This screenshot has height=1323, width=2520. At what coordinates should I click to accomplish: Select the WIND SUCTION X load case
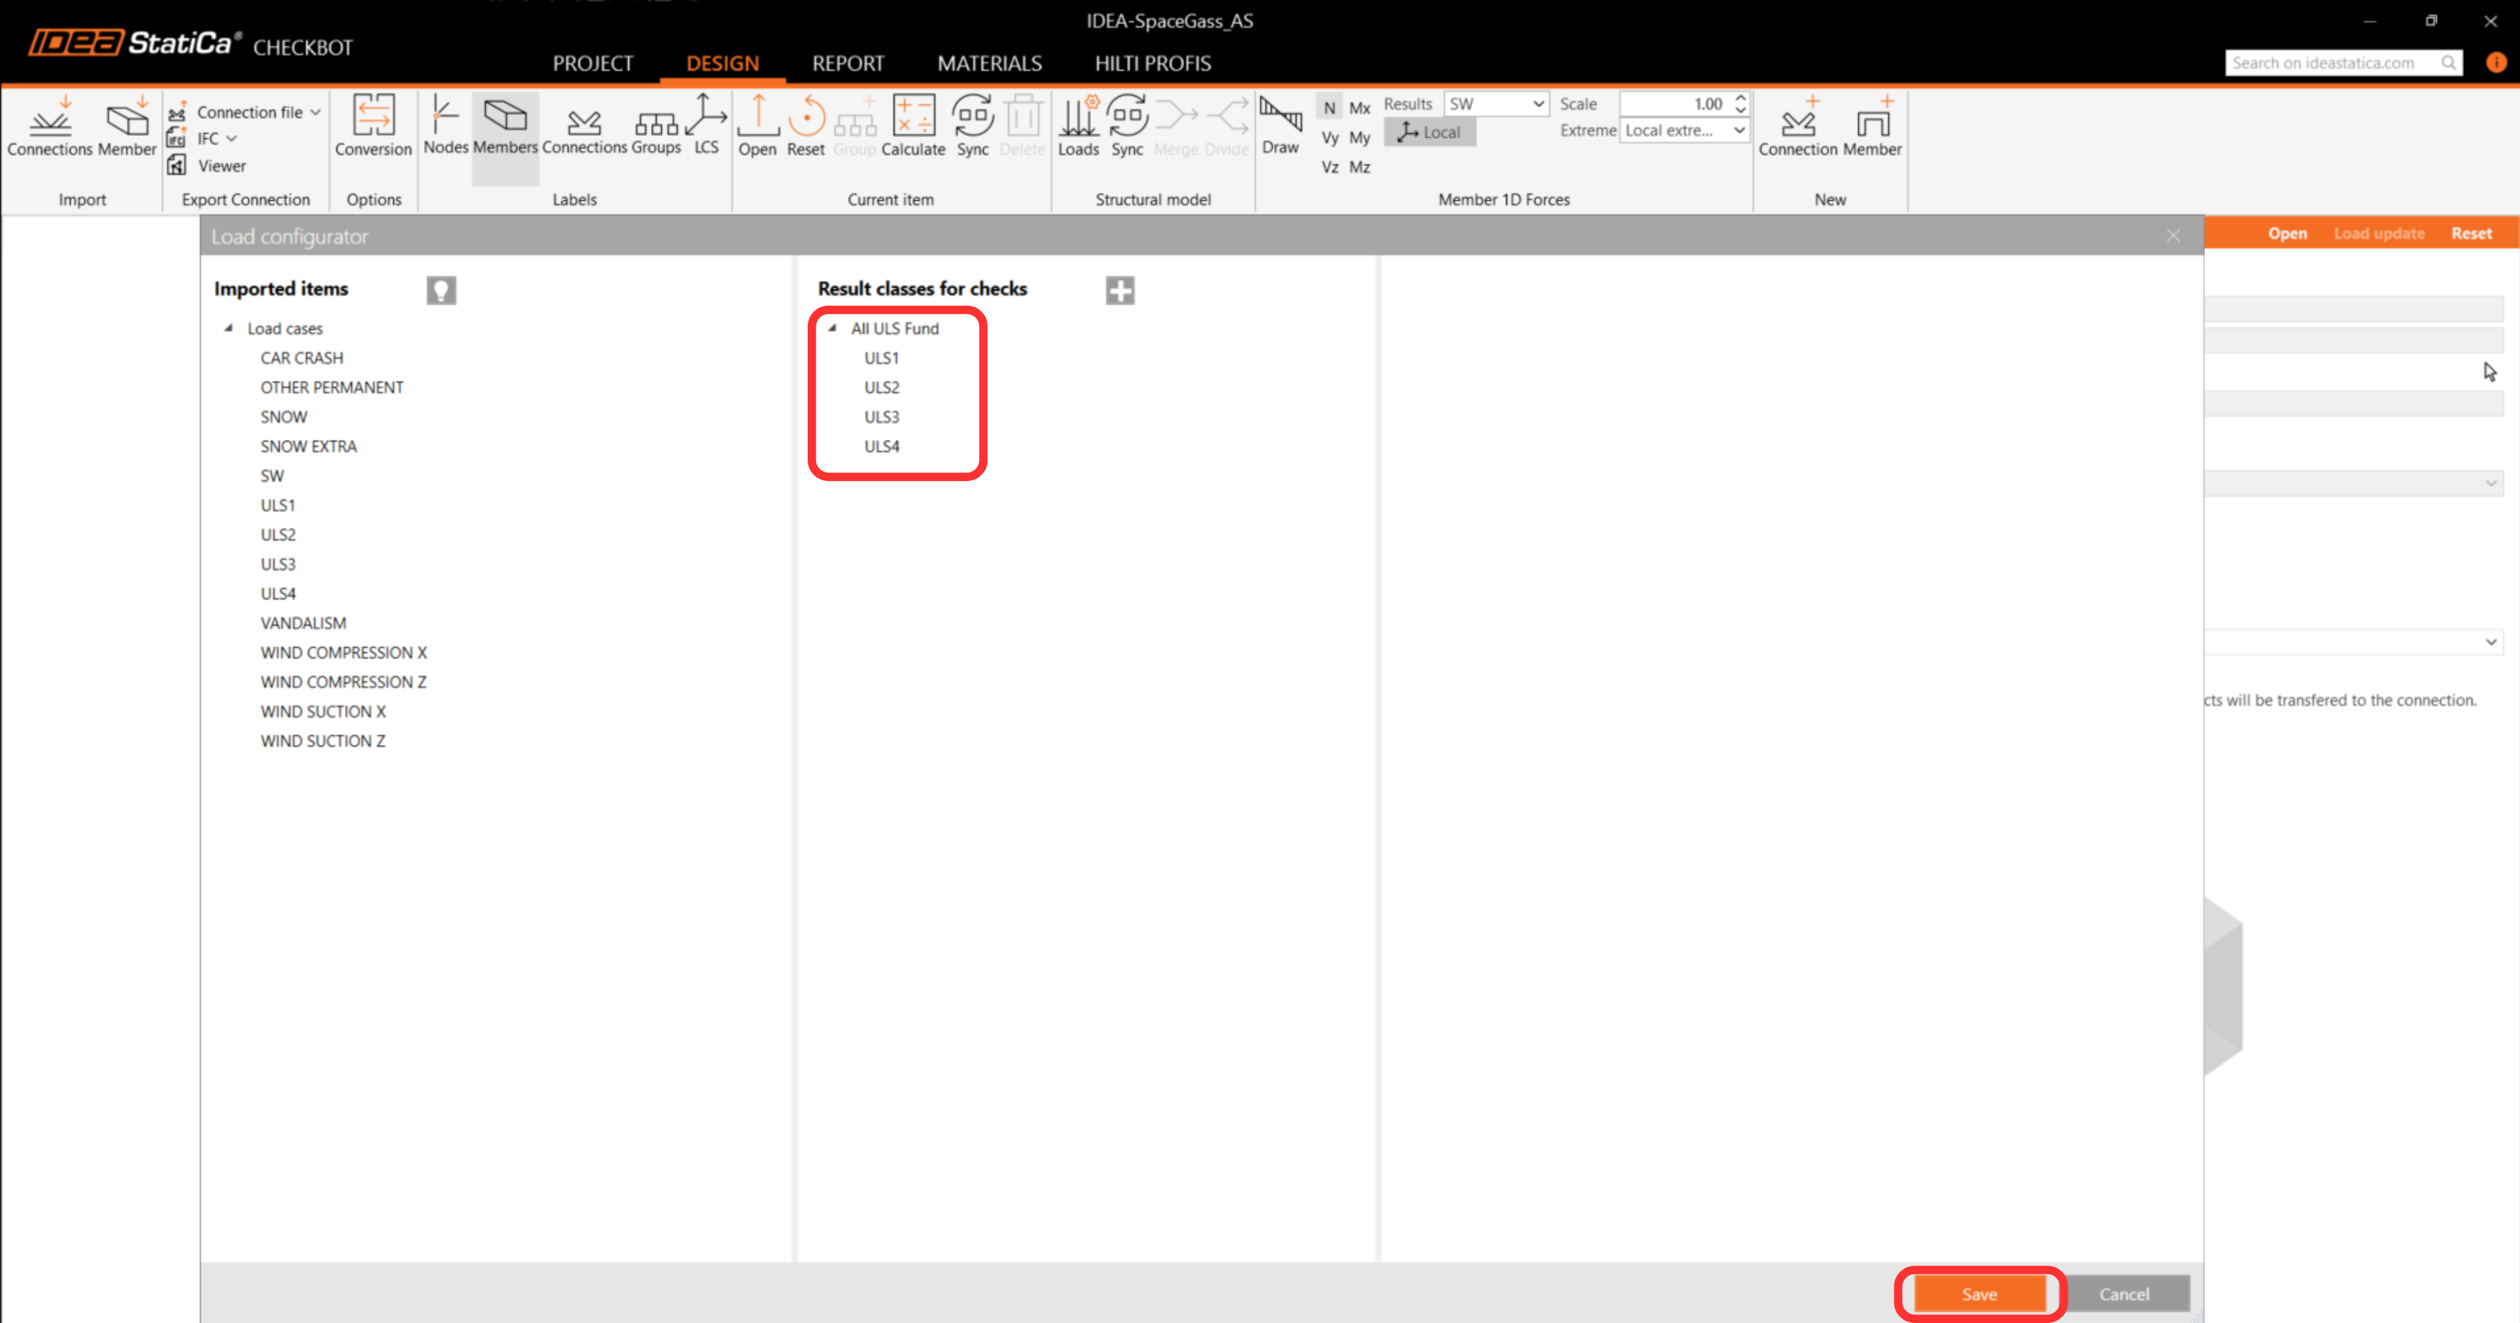pos(323,712)
